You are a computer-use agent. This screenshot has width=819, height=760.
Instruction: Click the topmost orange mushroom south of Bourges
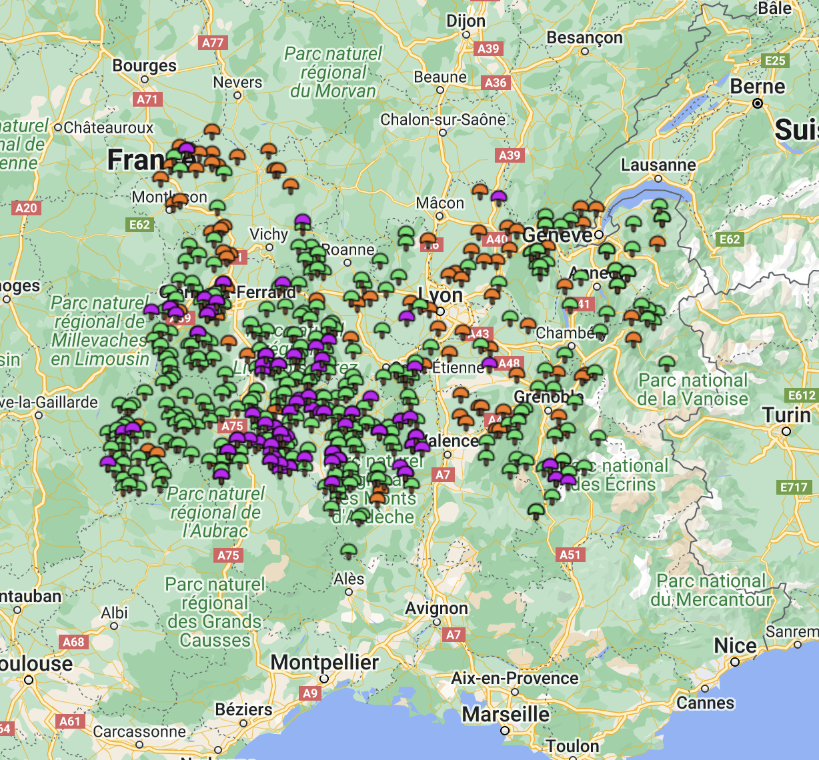point(212,131)
